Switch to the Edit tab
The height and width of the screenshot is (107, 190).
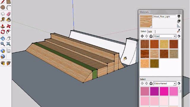click(150, 32)
